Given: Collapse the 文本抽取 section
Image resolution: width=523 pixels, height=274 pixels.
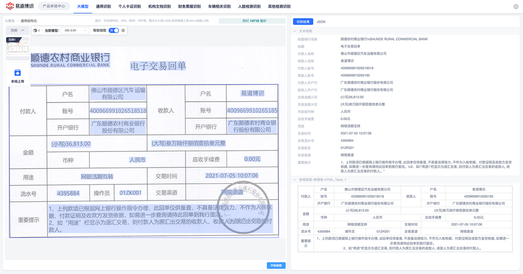Looking at the screenshot, I should [295, 31].
